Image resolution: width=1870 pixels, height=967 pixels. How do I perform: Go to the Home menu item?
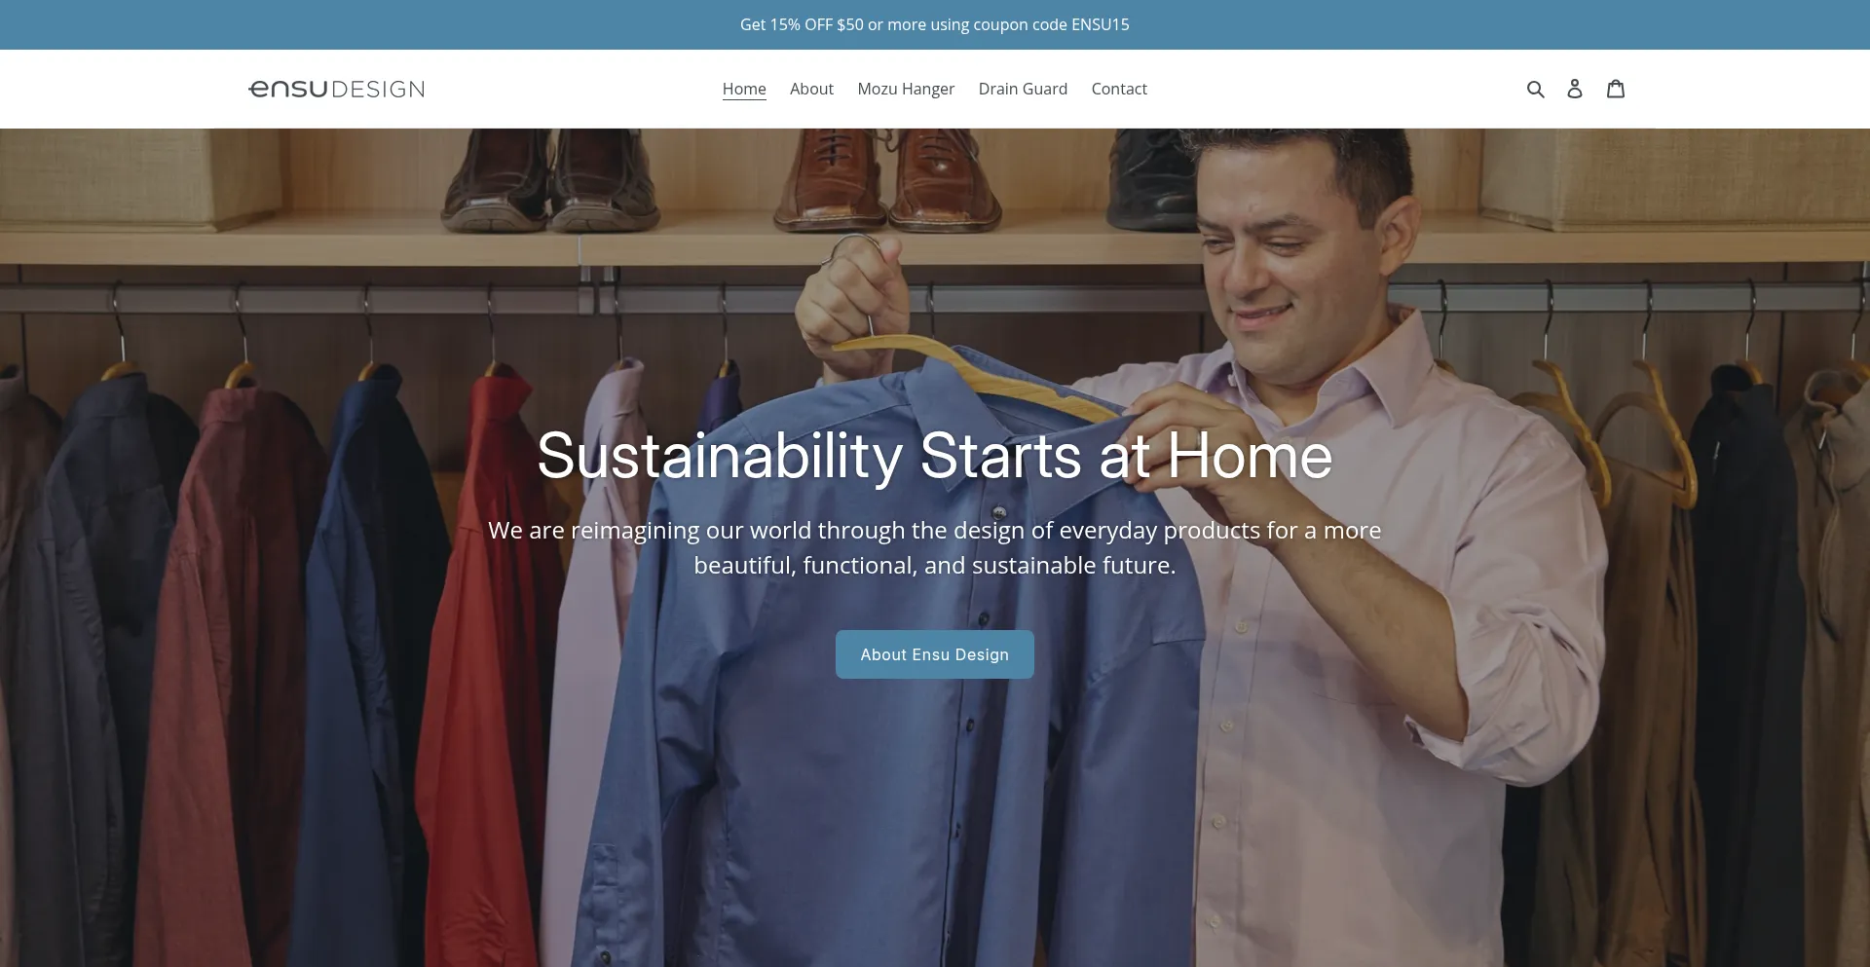tap(744, 89)
